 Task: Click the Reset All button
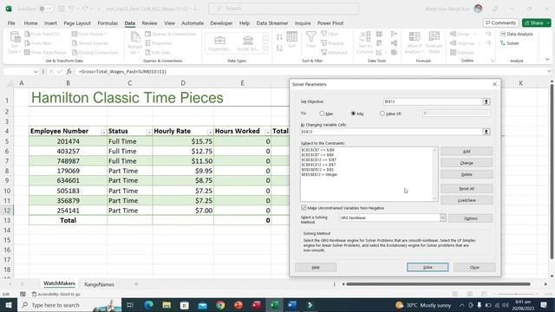pos(467,189)
